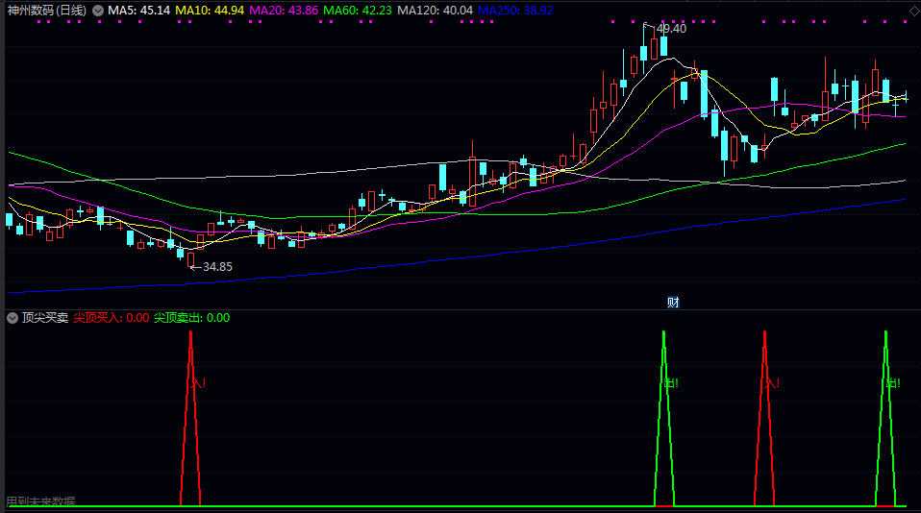Select the 尖顶买入: 0.00 red label
Image resolution: width=921 pixels, height=513 pixels.
click(x=111, y=318)
